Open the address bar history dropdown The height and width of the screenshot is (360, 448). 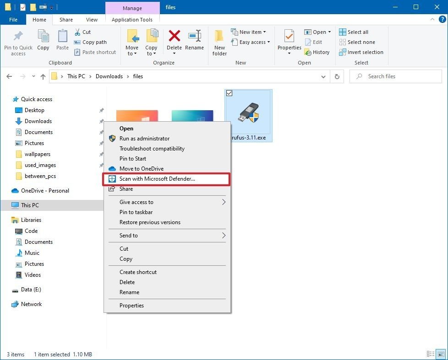pos(323,76)
